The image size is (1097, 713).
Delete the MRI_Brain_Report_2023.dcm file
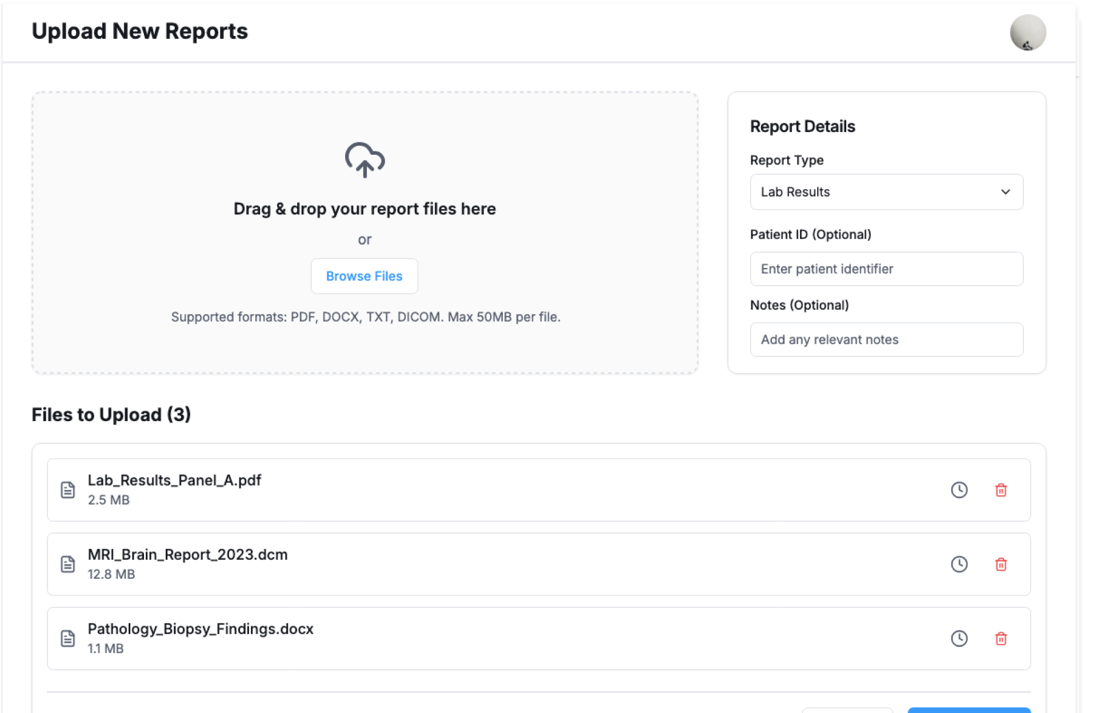coord(1000,564)
